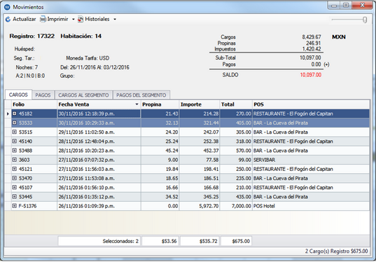Expand folio 53488 row
This screenshot has width=376, height=262.
pyautogui.click(x=15, y=151)
